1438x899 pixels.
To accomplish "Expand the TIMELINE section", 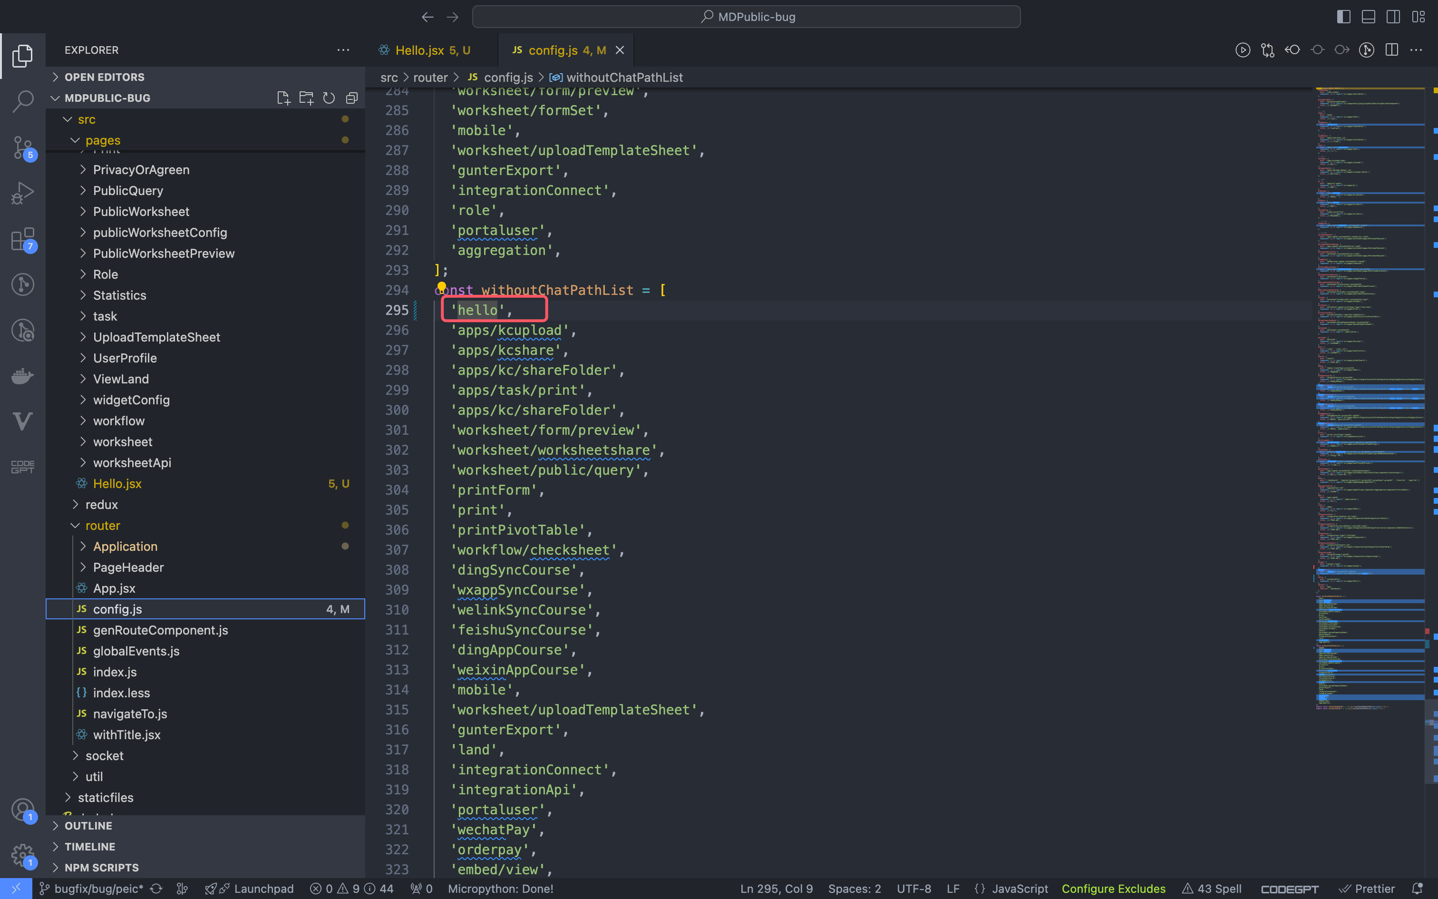I will (205, 847).
